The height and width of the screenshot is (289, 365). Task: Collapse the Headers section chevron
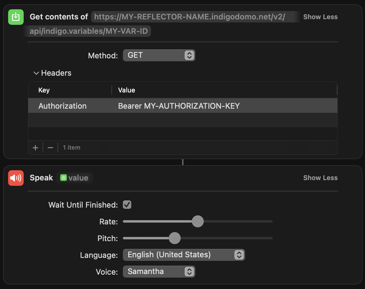[x=37, y=73]
